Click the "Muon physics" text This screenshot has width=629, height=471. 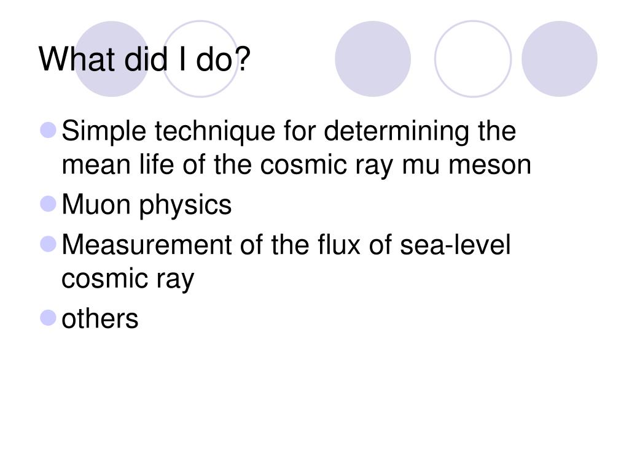146,205
